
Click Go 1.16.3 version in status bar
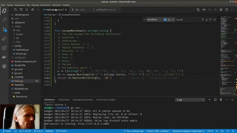pyautogui.click(x=25, y=131)
